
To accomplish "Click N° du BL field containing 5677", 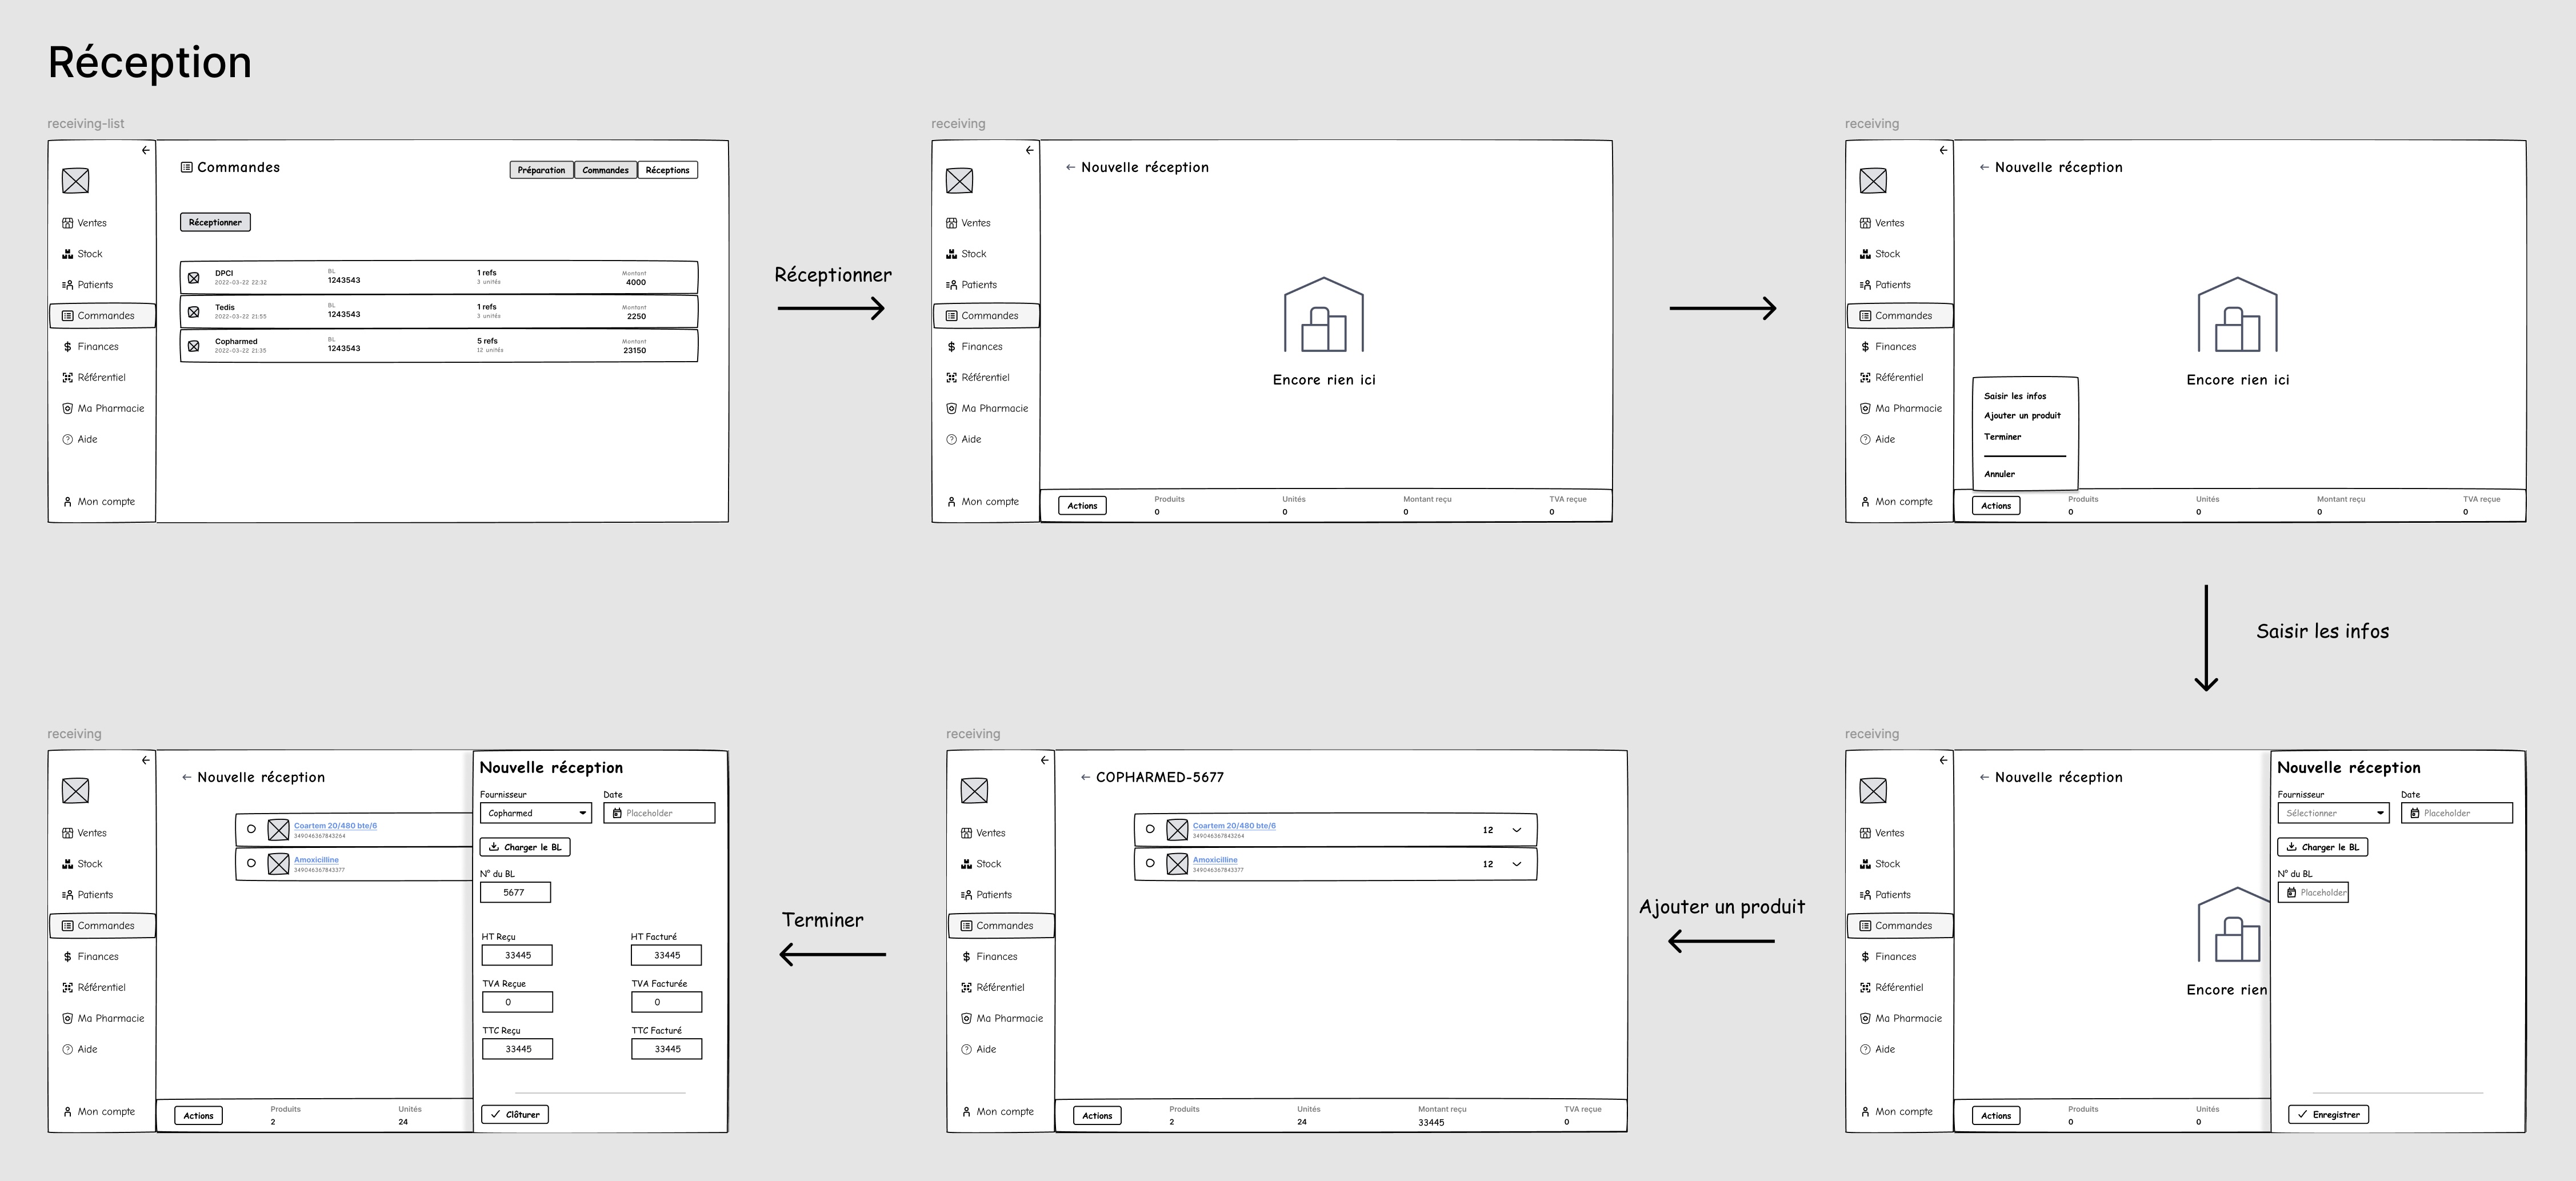I will (515, 892).
